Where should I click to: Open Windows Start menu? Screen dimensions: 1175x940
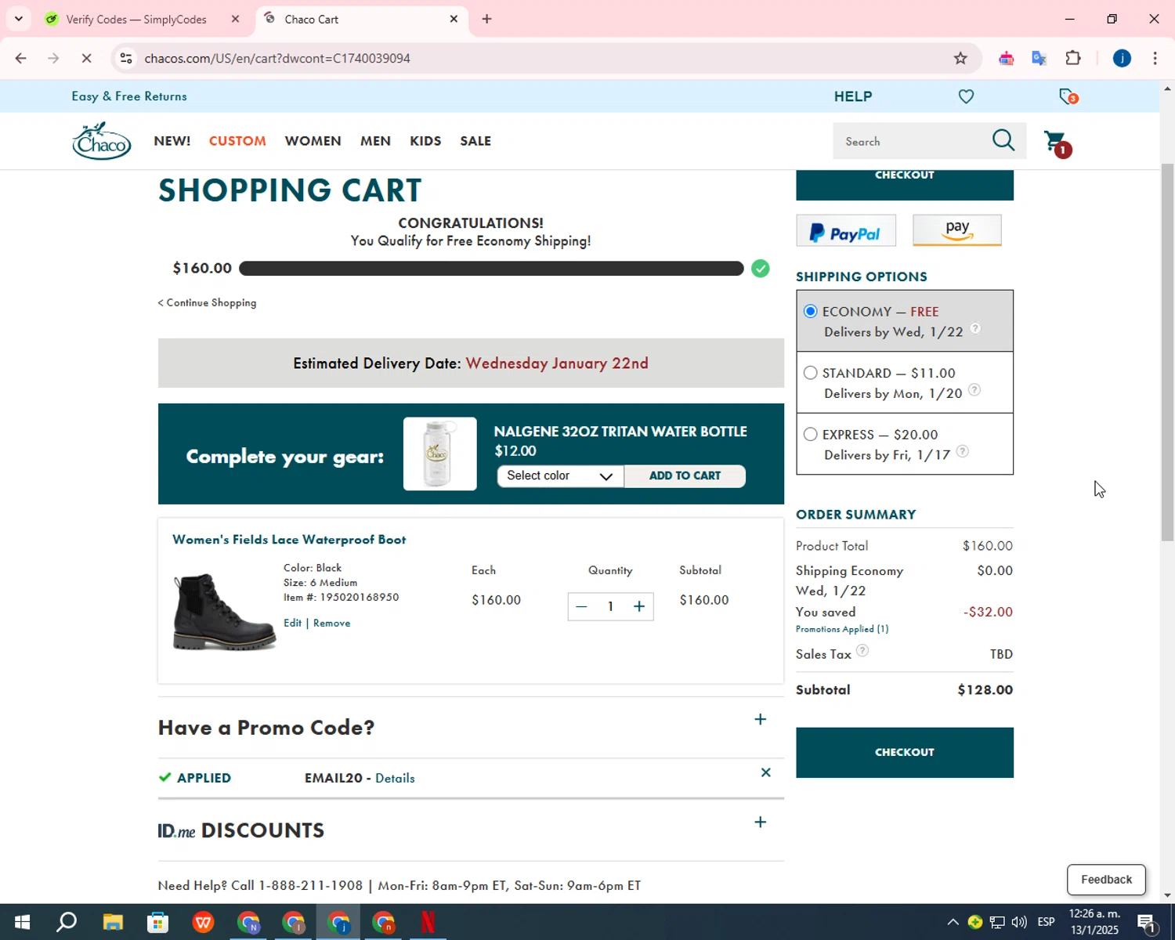(21, 922)
